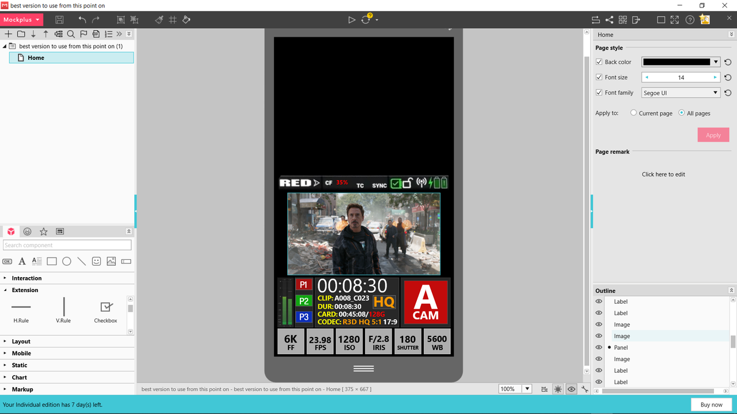Screen dimensions: 737x414
Task: Click the Search component field
Action: 67,245
